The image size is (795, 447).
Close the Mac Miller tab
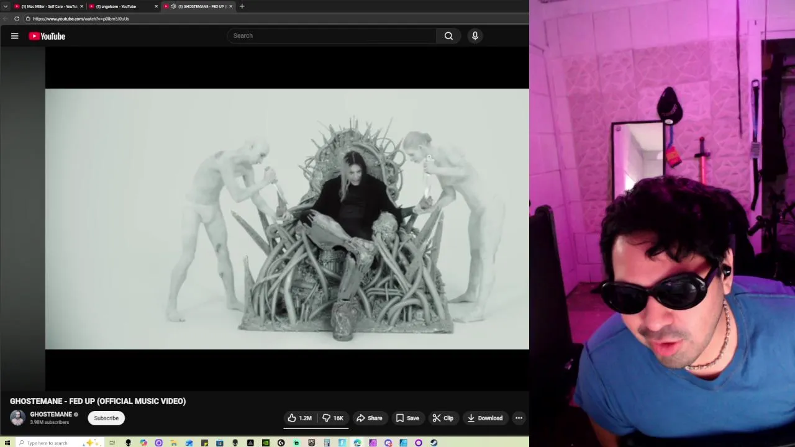tap(82, 6)
